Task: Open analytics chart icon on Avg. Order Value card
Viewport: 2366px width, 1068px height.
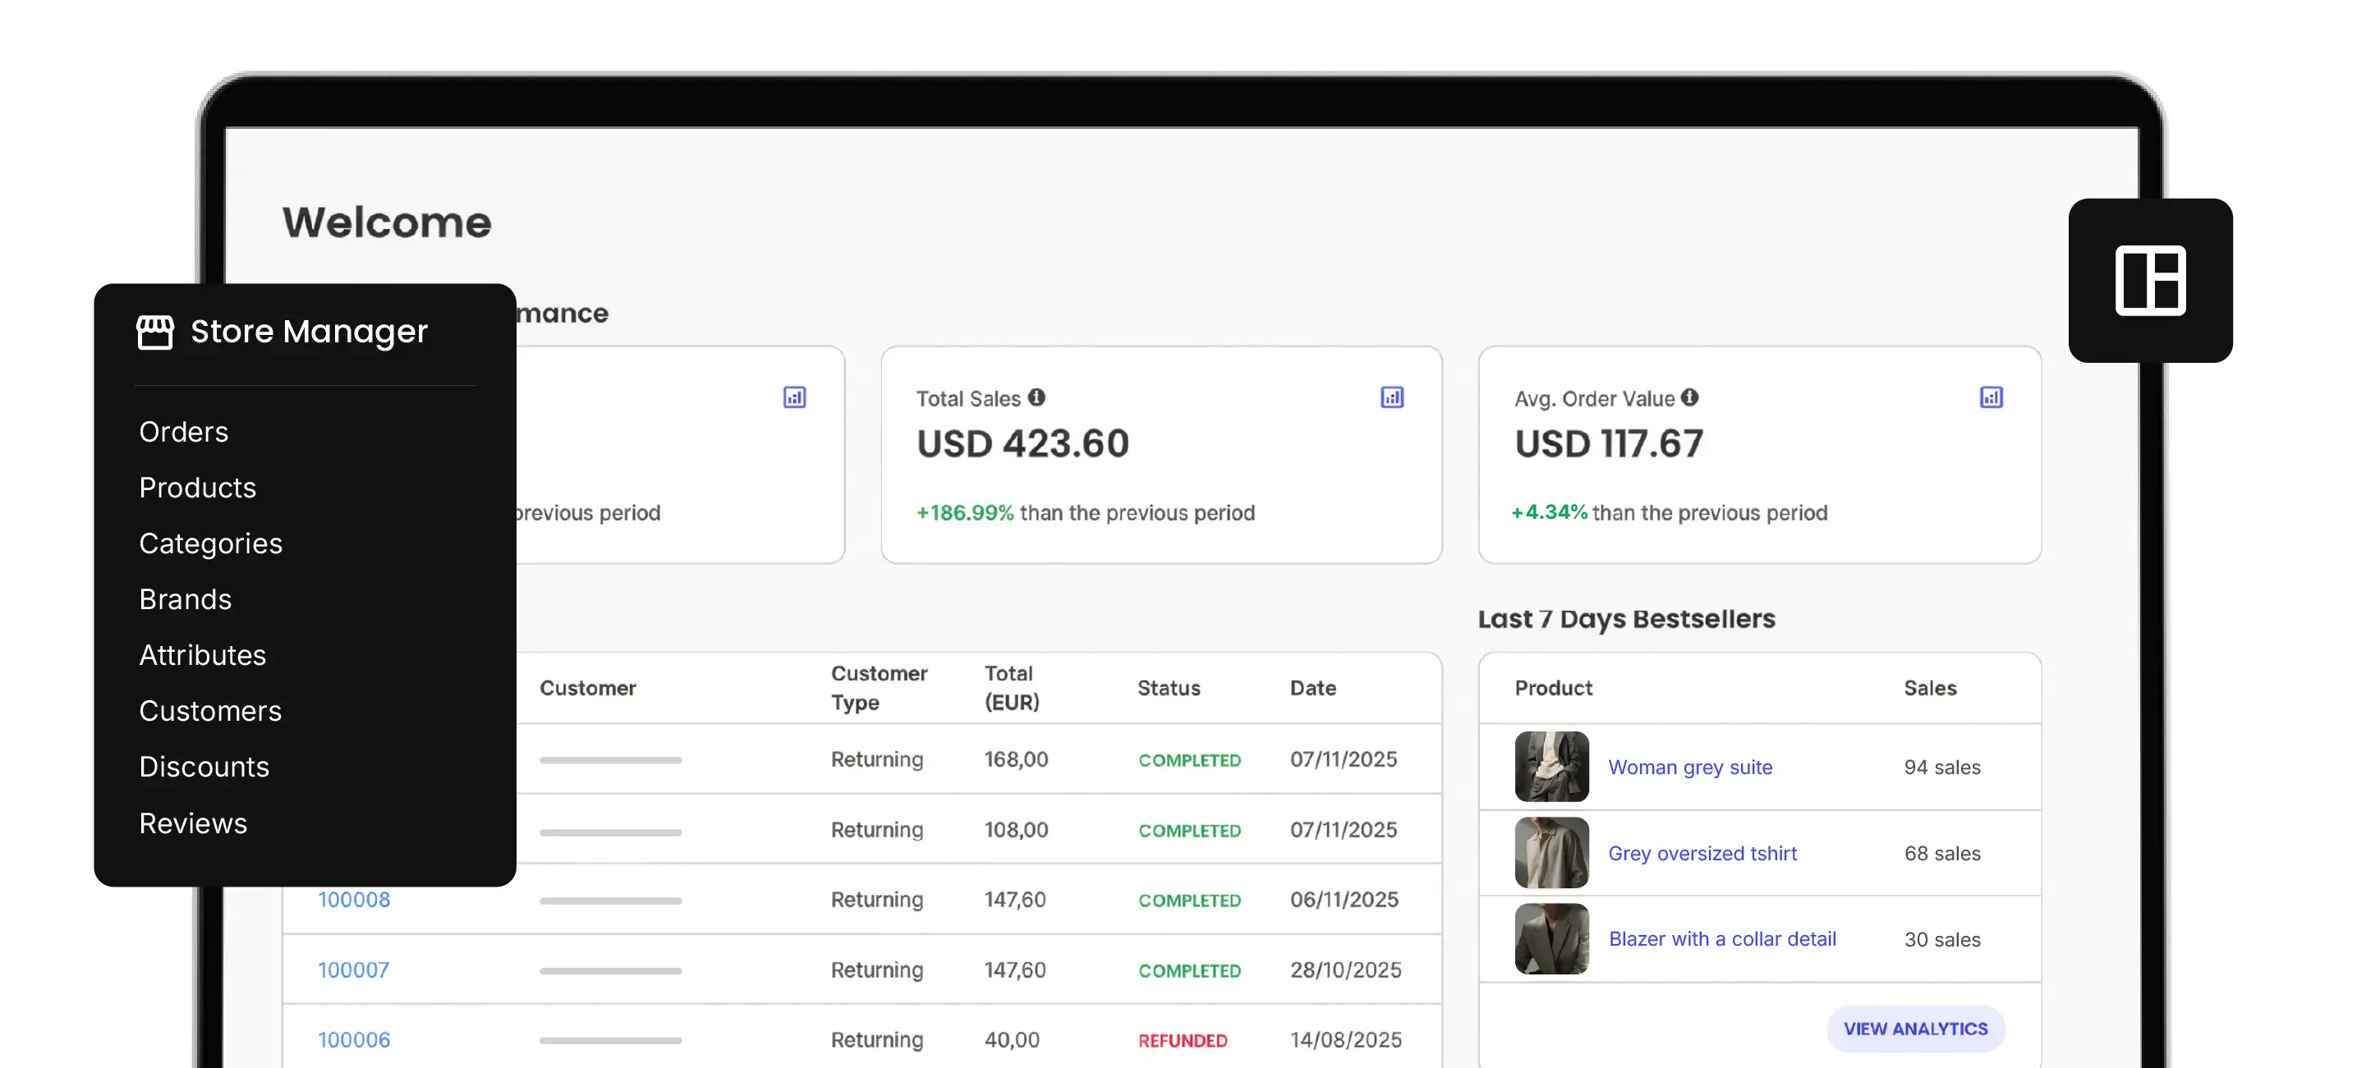Action: pos(1992,396)
